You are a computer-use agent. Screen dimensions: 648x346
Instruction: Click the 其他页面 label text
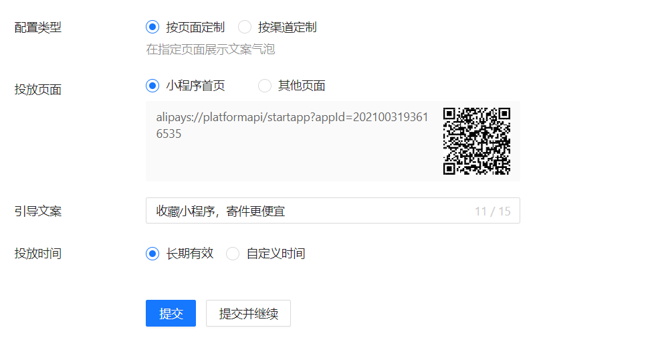point(302,86)
